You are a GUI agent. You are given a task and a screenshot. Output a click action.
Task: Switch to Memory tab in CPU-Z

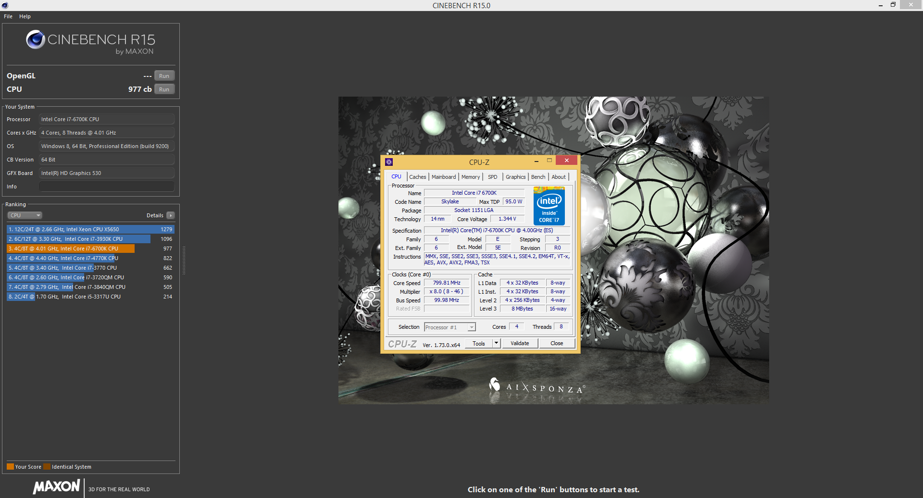point(471,177)
